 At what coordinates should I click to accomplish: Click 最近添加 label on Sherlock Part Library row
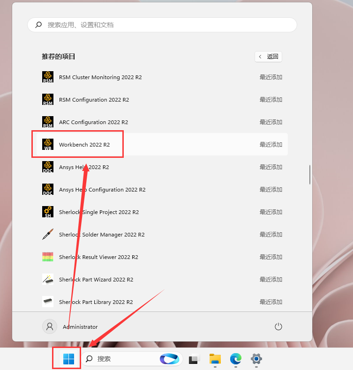(x=271, y=302)
